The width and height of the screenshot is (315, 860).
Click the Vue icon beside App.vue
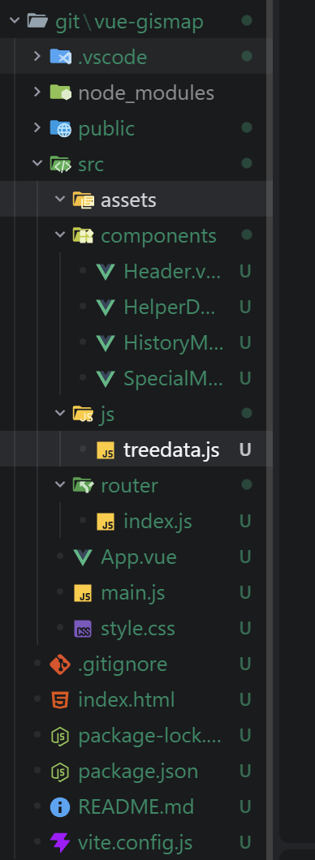pos(83,557)
